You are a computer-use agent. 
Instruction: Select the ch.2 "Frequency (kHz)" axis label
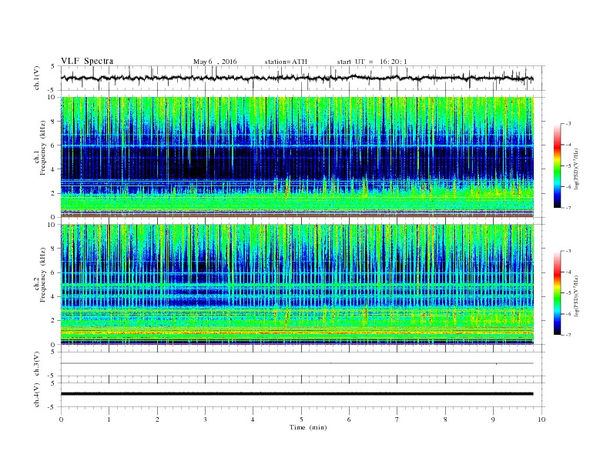point(43,275)
